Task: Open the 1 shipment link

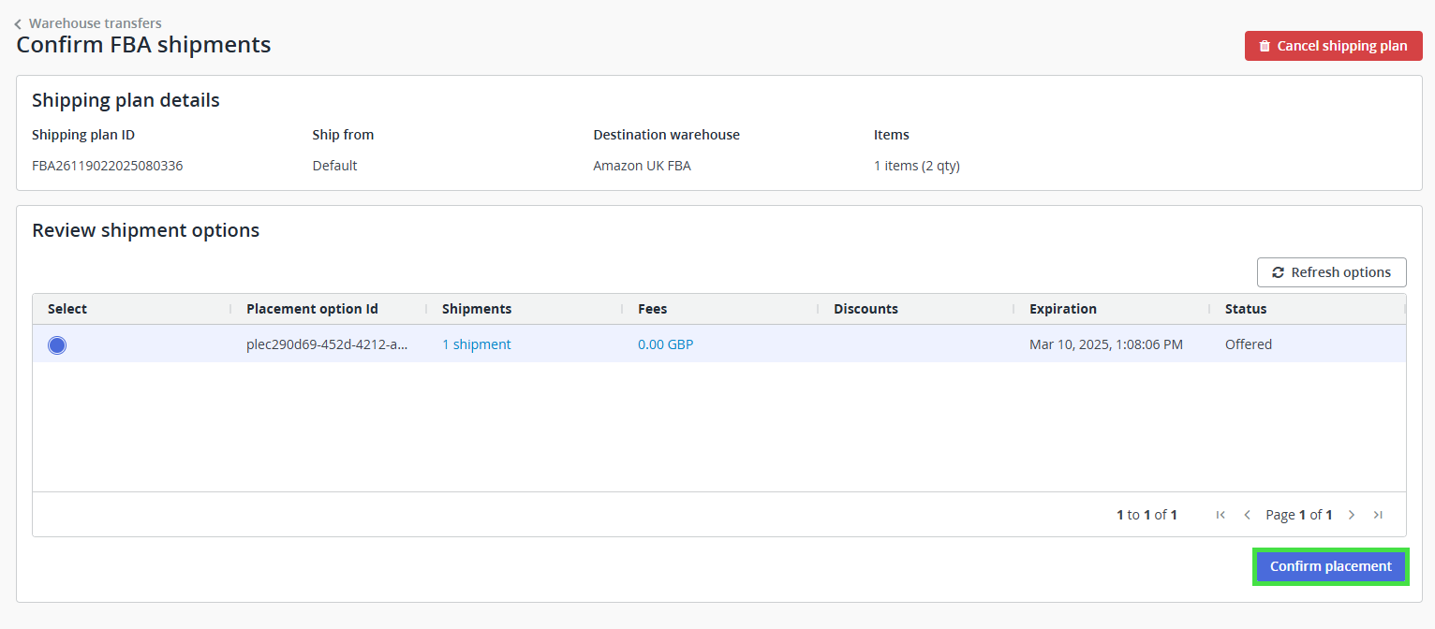Action: coord(477,344)
